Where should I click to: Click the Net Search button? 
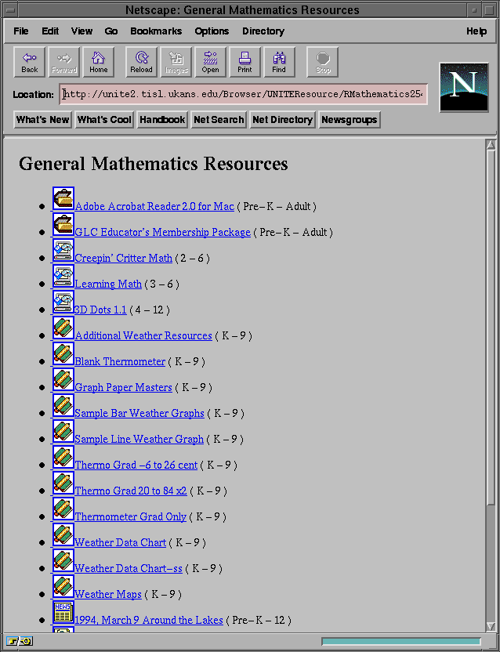point(219,120)
